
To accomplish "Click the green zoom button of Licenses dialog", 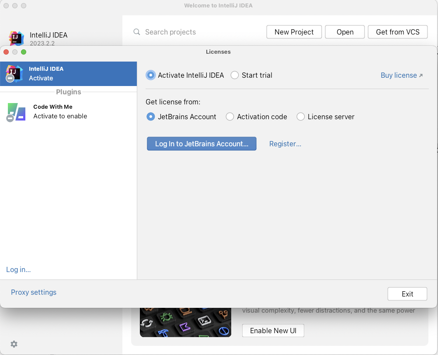I will tap(24, 52).
